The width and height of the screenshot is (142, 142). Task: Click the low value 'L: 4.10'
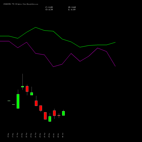pos(72,10)
